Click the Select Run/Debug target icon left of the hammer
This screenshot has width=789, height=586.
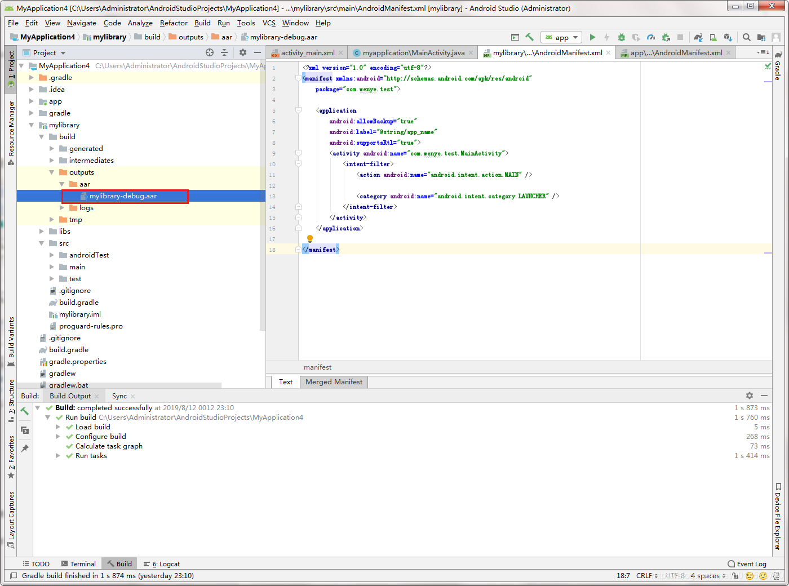[515, 37]
